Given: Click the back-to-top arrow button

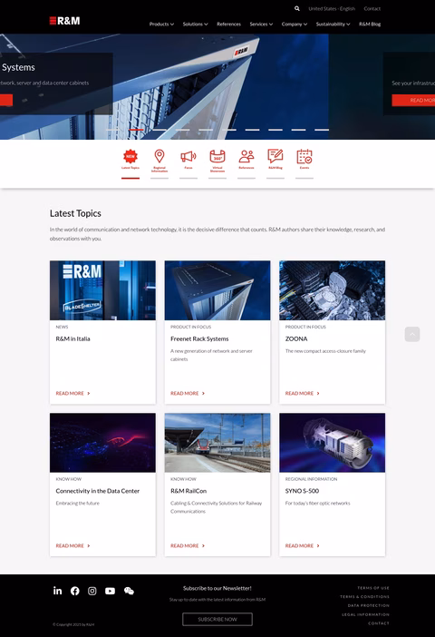Looking at the screenshot, I should (412, 334).
